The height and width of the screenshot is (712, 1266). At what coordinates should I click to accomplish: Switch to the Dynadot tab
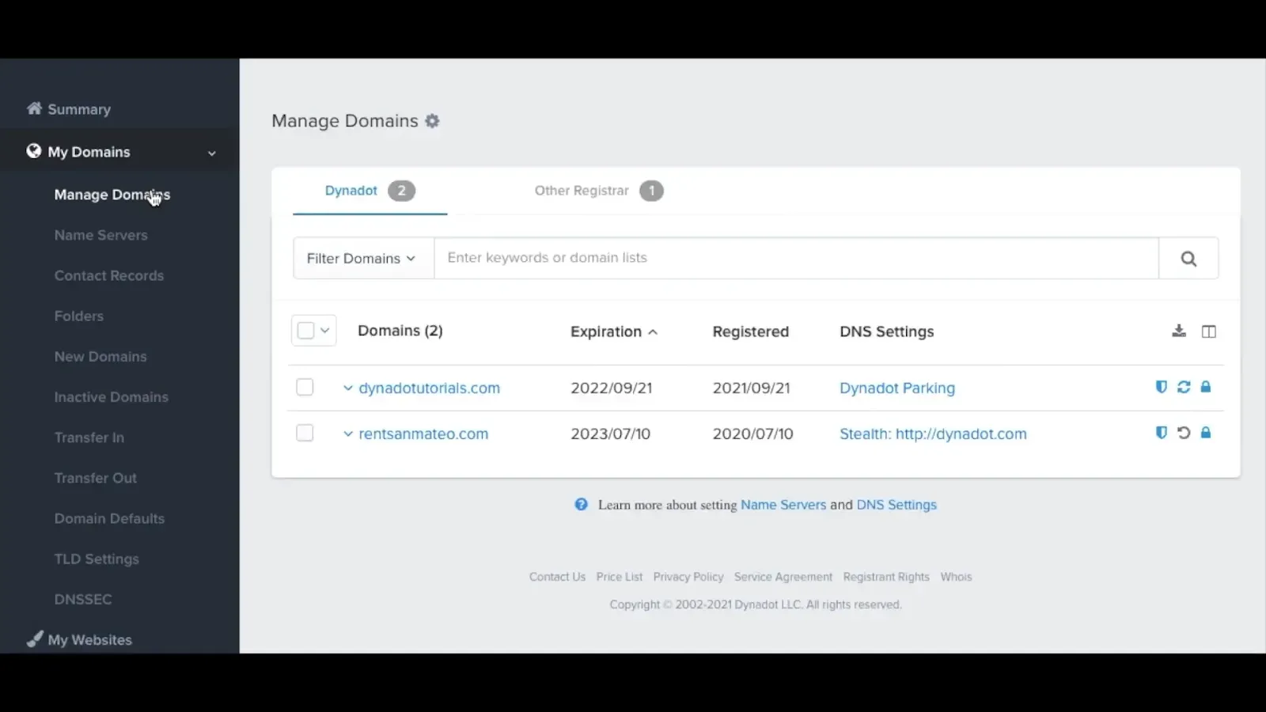pos(370,191)
